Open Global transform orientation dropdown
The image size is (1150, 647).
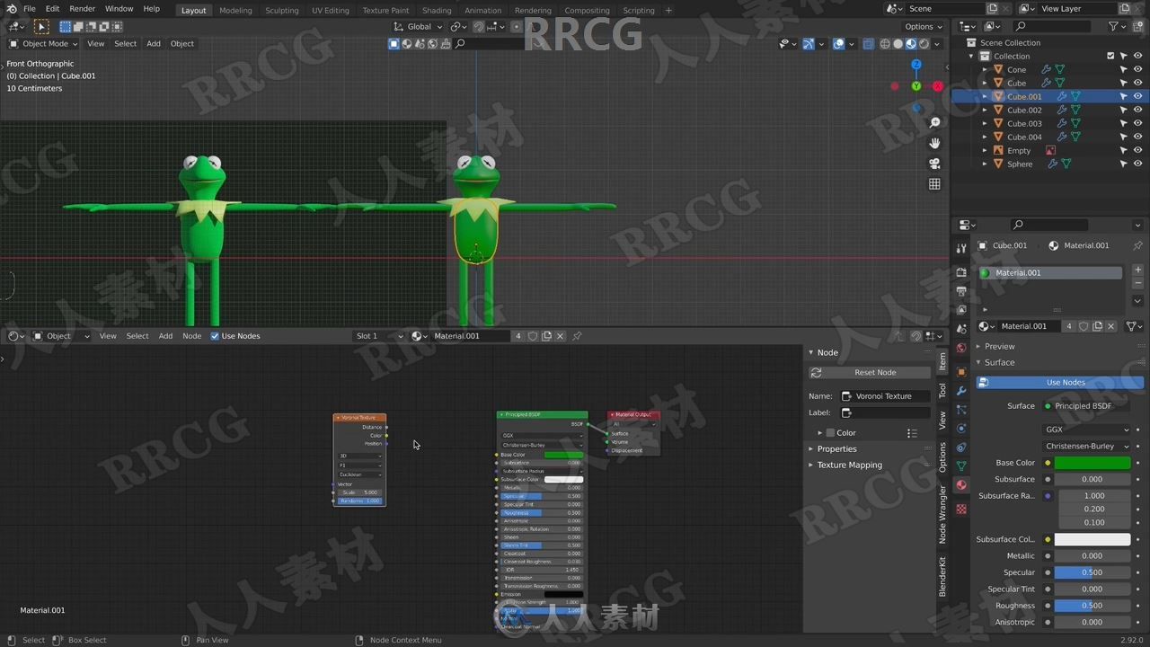click(420, 27)
